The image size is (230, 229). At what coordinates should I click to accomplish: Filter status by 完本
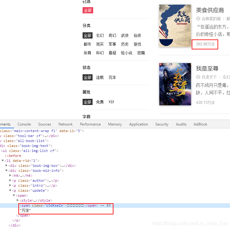coord(113,77)
